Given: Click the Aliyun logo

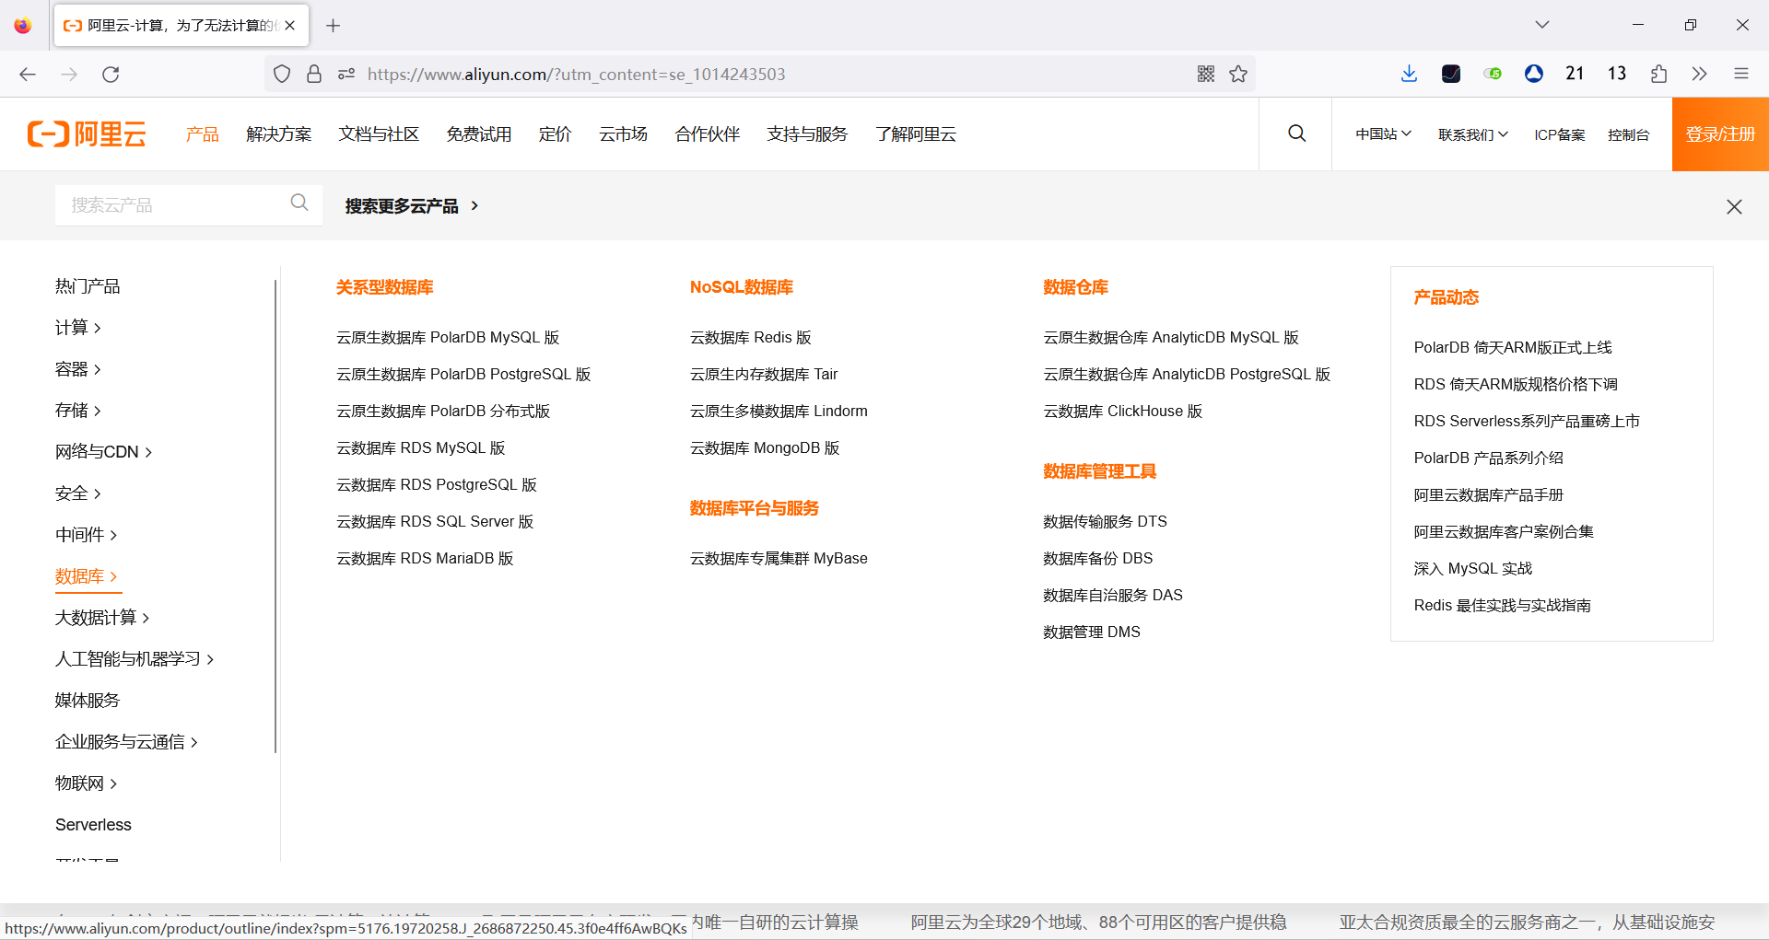Looking at the screenshot, I should 86,133.
